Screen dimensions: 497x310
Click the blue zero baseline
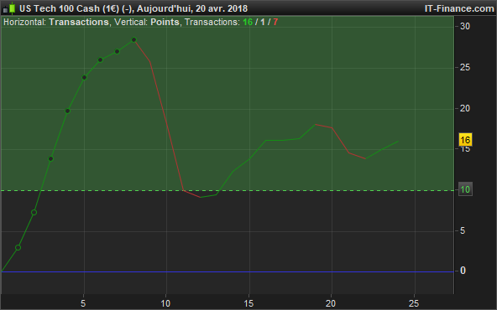tap(228, 271)
